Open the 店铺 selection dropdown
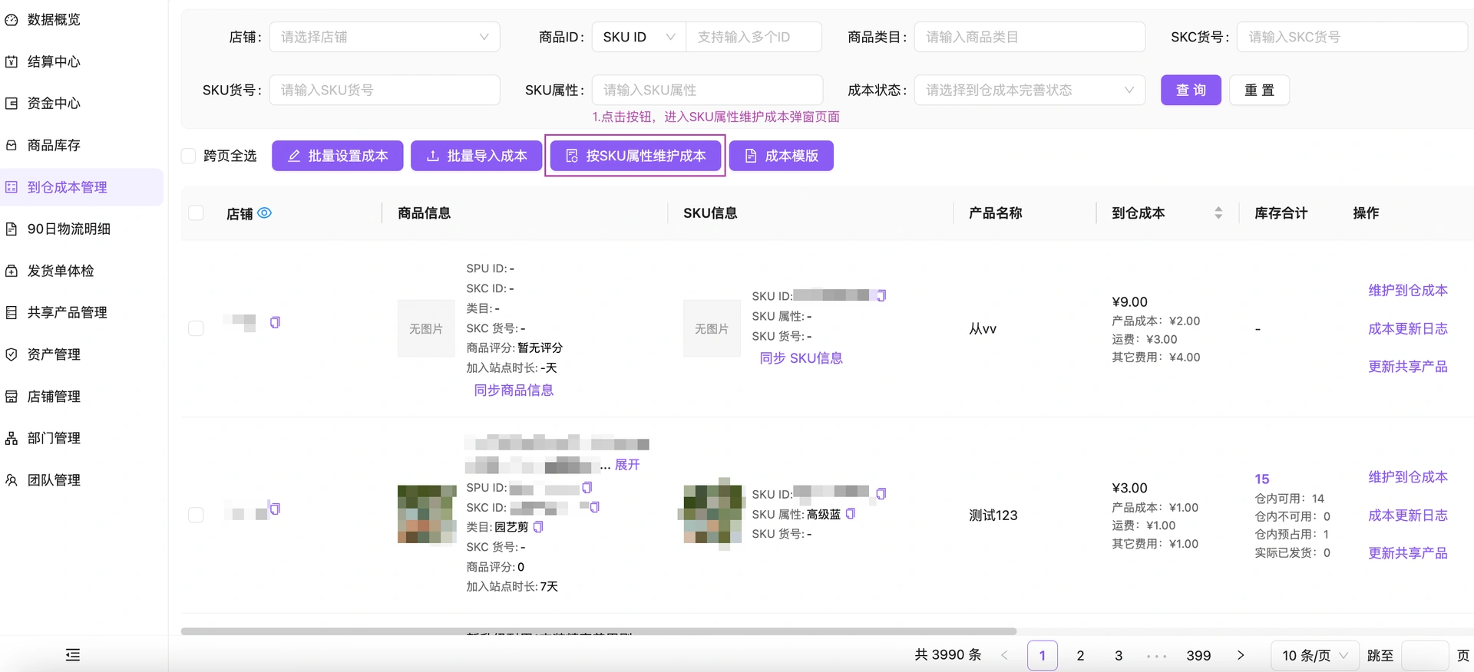This screenshot has width=1474, height=672. (384, 37)
